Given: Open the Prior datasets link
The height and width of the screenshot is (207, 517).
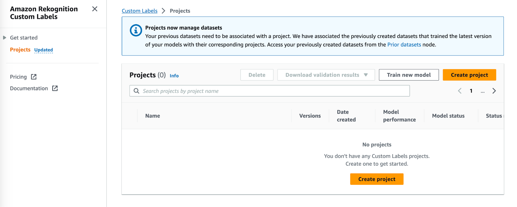Looking at the screenshot, I should coord(404,45).
